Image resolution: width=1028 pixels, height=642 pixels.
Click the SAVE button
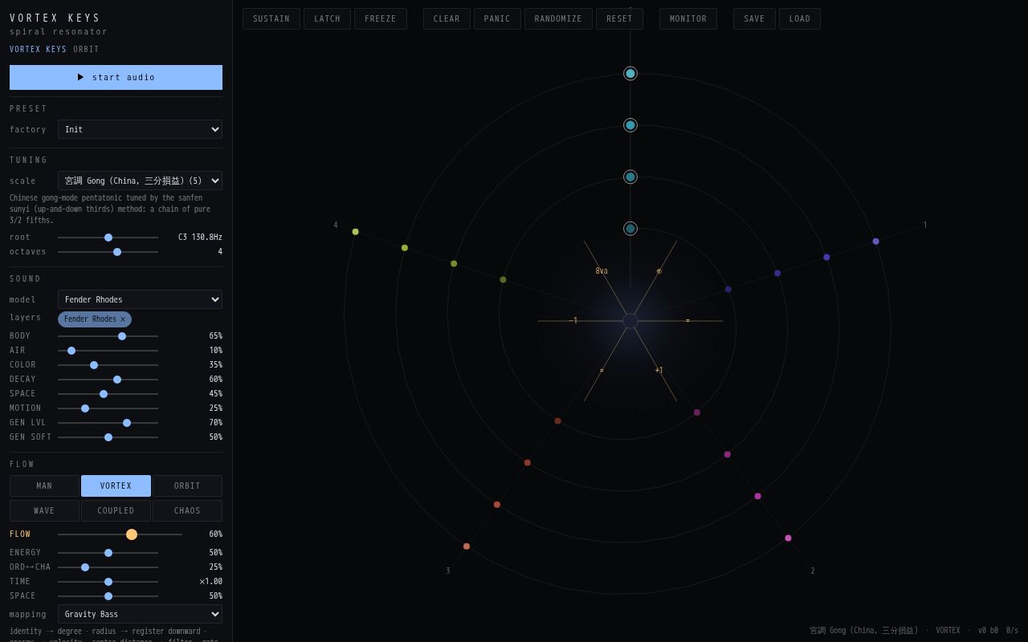(754, 19)
